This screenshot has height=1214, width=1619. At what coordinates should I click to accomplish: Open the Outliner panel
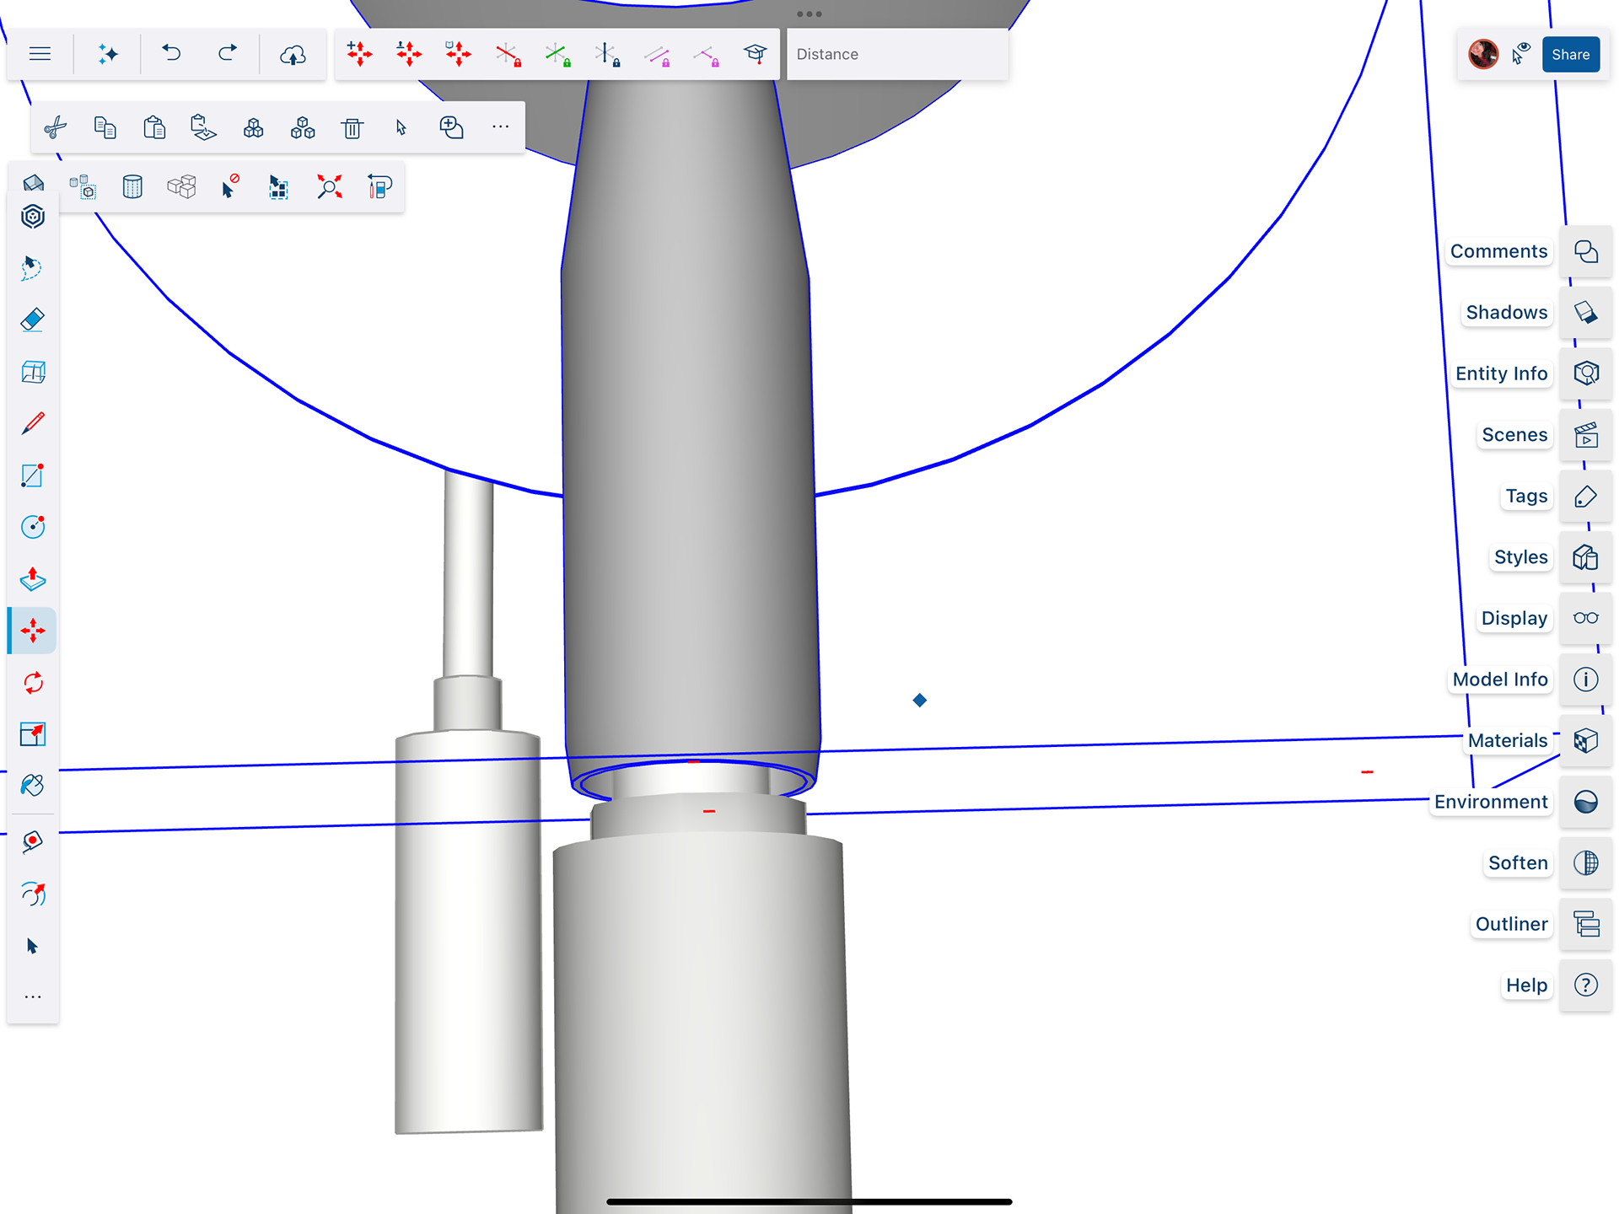point(1585,924)
